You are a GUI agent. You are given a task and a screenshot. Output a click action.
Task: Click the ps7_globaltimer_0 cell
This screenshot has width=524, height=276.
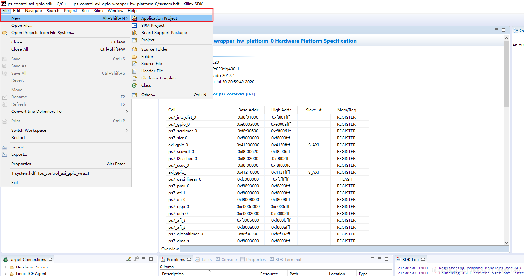click(x=186, y=234)
